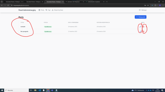The width and height of the screenshot is (165, 92).
Task: Click Eksportuj bazę in the header
Action: tap(57, 10)
